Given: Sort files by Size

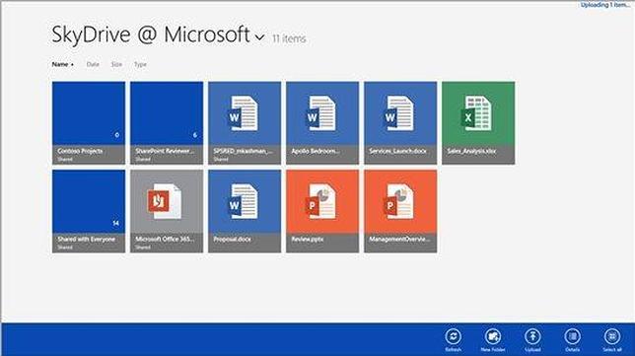Looking at the screenshot, I should coord(116,64).
